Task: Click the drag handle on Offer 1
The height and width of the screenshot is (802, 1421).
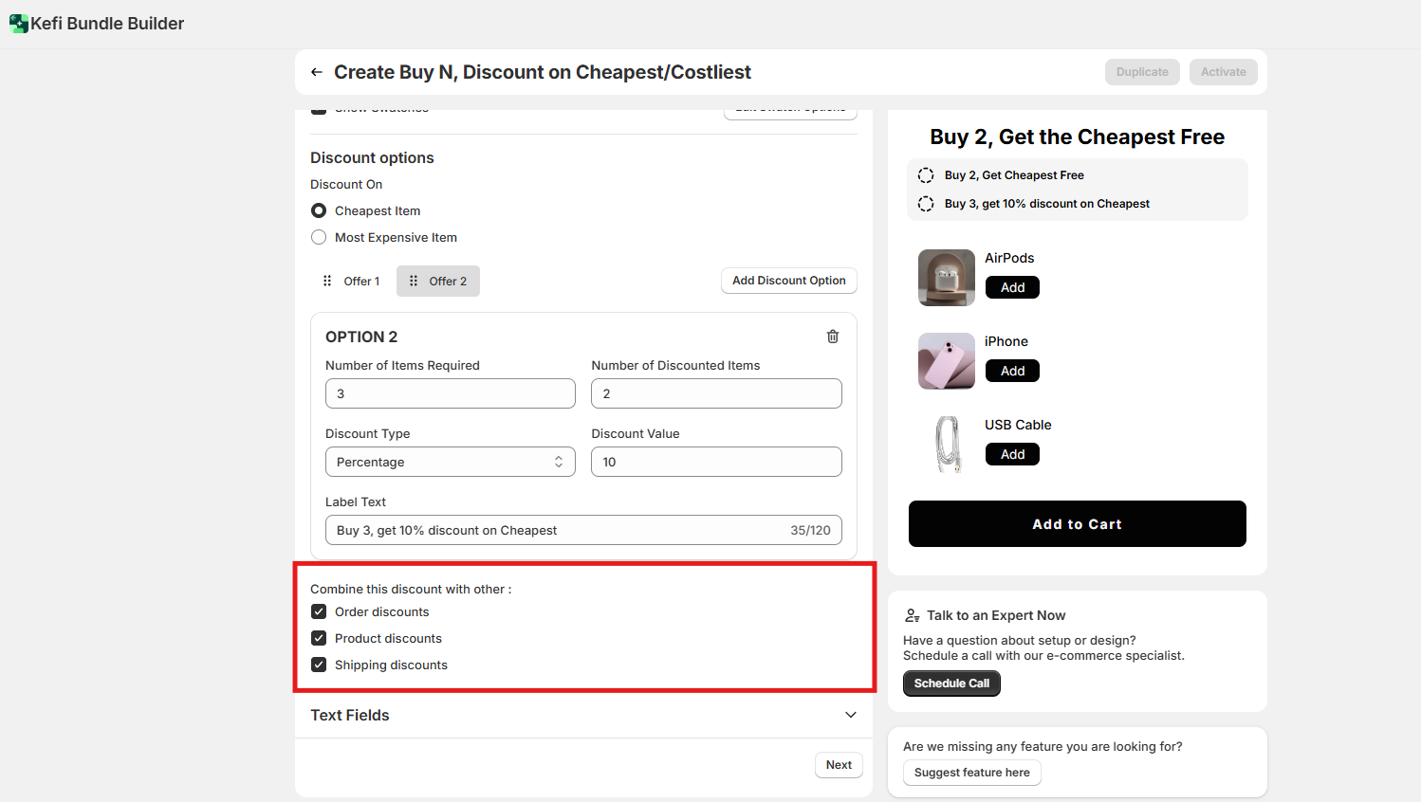Action: pos(327,282)
